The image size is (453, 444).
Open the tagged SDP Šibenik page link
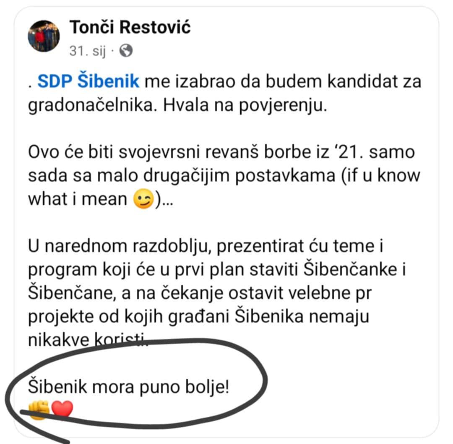pyautogui.click(x=89, y=81)
